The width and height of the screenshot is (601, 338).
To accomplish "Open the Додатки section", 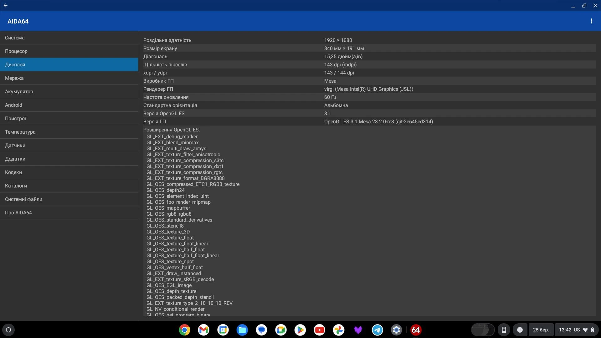I will 69,159.
